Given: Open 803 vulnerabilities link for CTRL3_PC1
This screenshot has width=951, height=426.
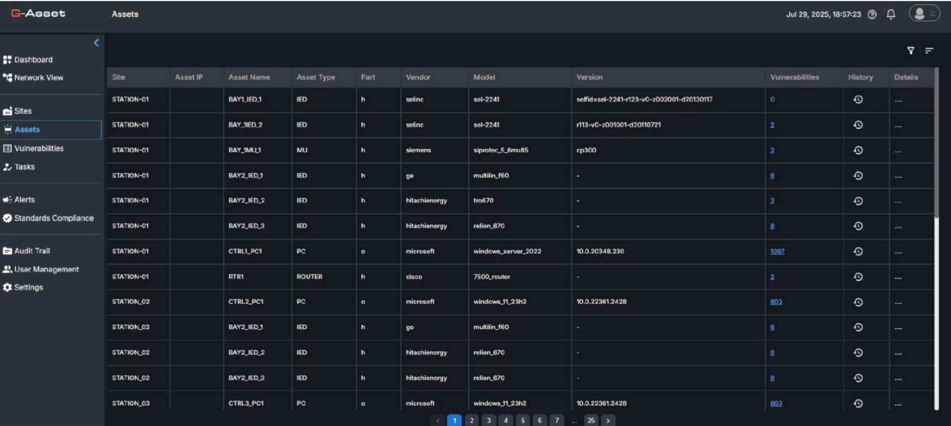Looking at the screenshot, I should click(x=776, y=404).
